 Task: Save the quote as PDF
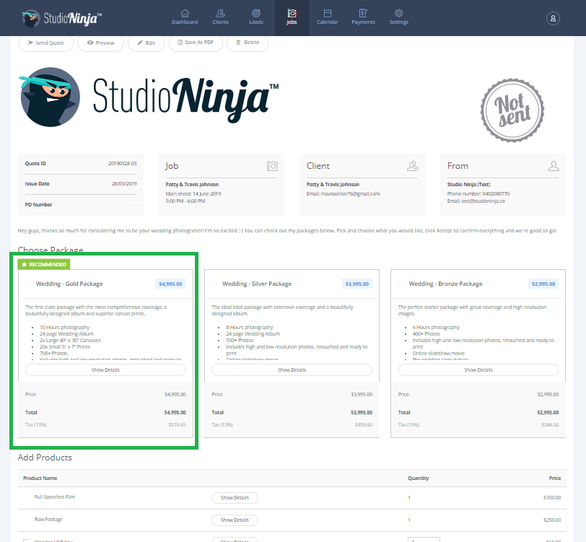196,43
